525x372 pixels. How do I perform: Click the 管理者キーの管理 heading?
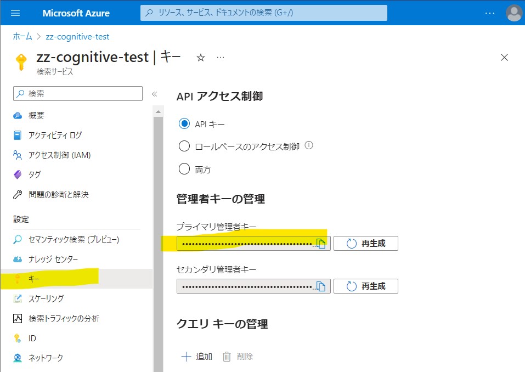(221, 199)
